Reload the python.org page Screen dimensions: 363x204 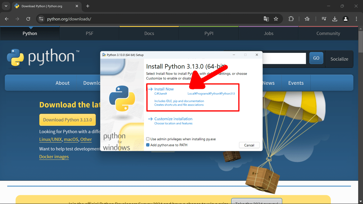(28, 19)
